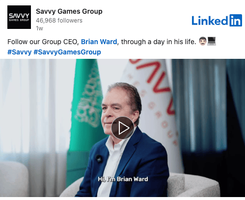
Task: Play the Brian Ward video
Action: tap(123, 128)
